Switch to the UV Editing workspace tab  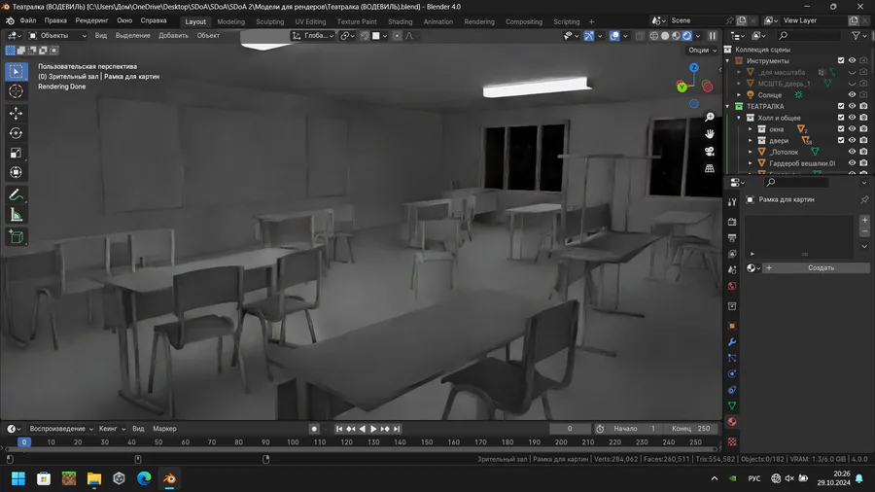pyautogui.click(x=310, y=21)
